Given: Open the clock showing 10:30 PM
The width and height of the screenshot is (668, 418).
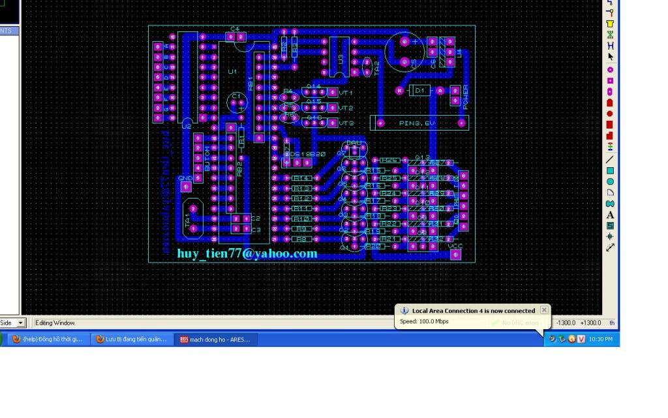Looking at the screenshot, I should [601, 339].
